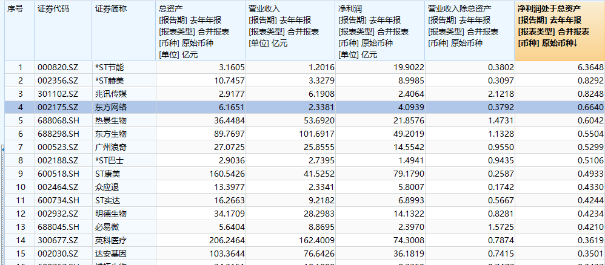Viewport: 605px width, 265px height.
Task: Select stock code 600518.SH
Action: point(58,174)
